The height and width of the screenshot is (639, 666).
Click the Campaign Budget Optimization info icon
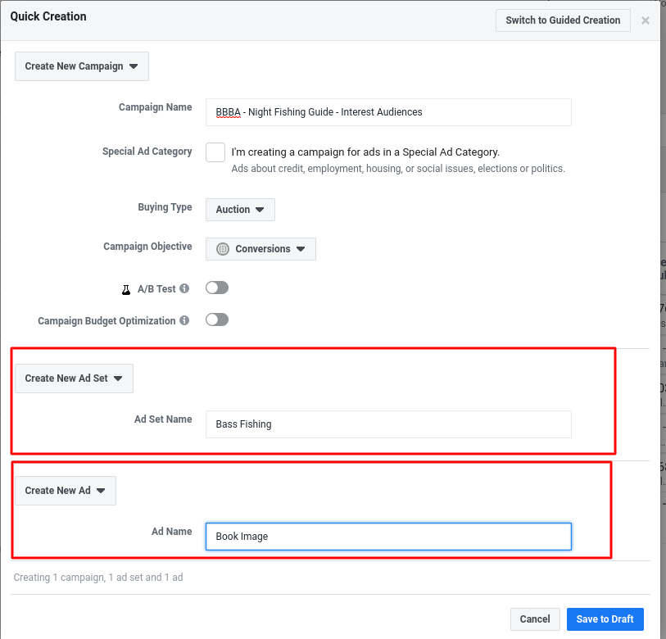coord(184,321)
